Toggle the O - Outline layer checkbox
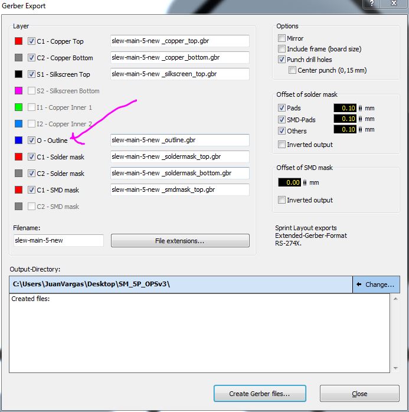The image size is (409, 412). pyautogui.click(x=31, y=140)
